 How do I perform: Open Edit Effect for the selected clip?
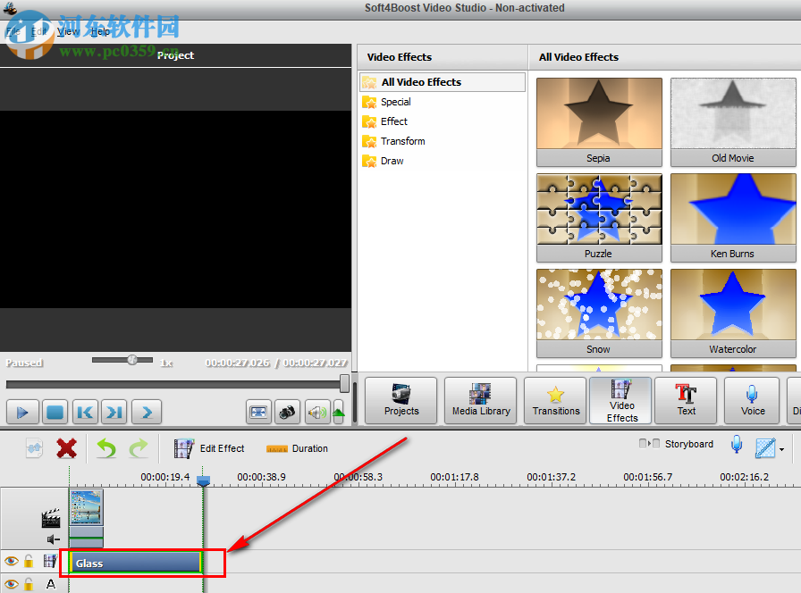pyautogui.click(x=209, y=448)
